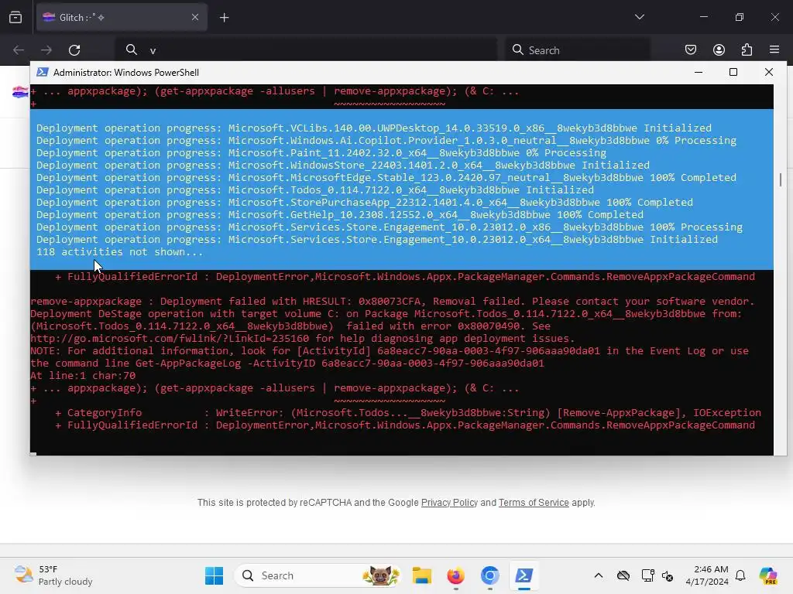Maximize the PowerShell window
The image size is (793, 594).
tap(733, 72)
